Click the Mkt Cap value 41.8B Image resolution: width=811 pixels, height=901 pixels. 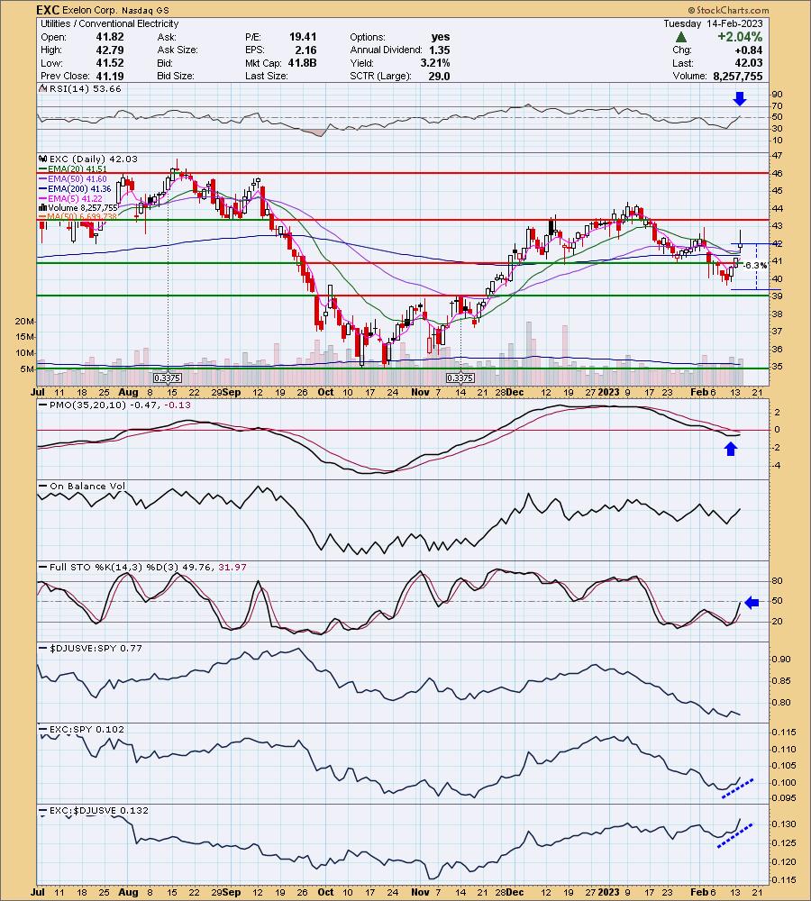click(x=303, y=63)
